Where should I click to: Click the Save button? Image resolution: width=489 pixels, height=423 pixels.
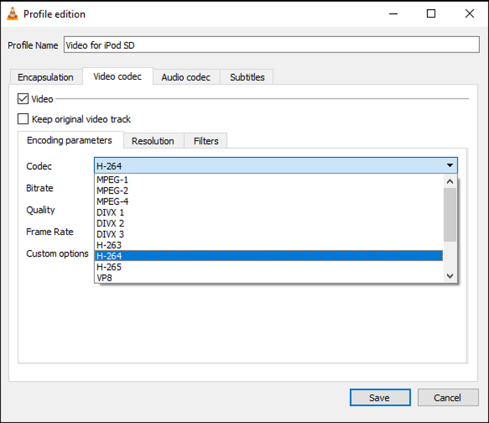tap(379, 398)
